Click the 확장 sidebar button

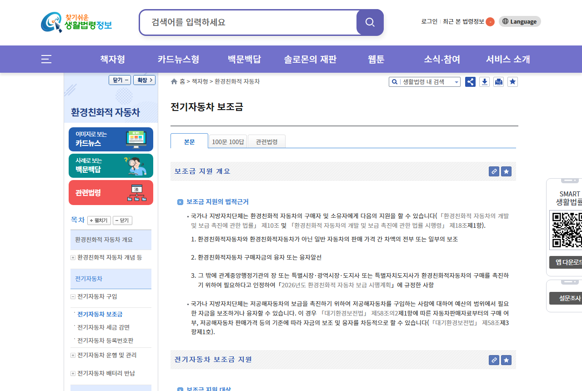pos(144,80)
